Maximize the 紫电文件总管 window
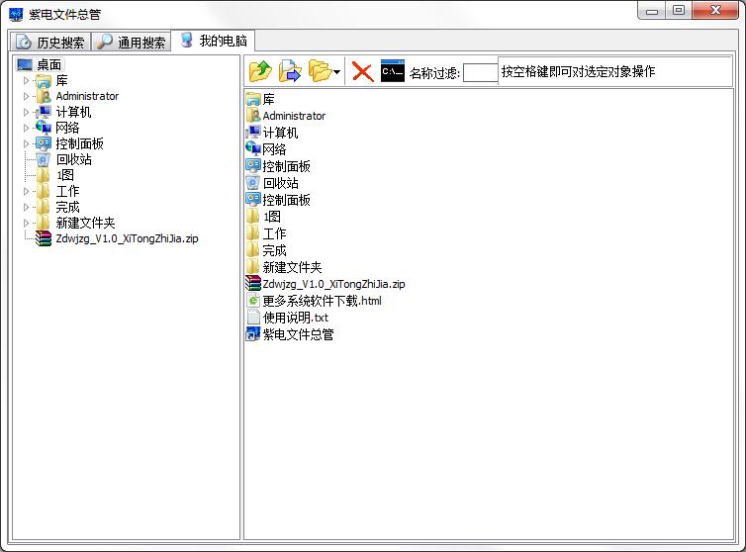This screenshot has width=746, height=552. click(679, 11)
